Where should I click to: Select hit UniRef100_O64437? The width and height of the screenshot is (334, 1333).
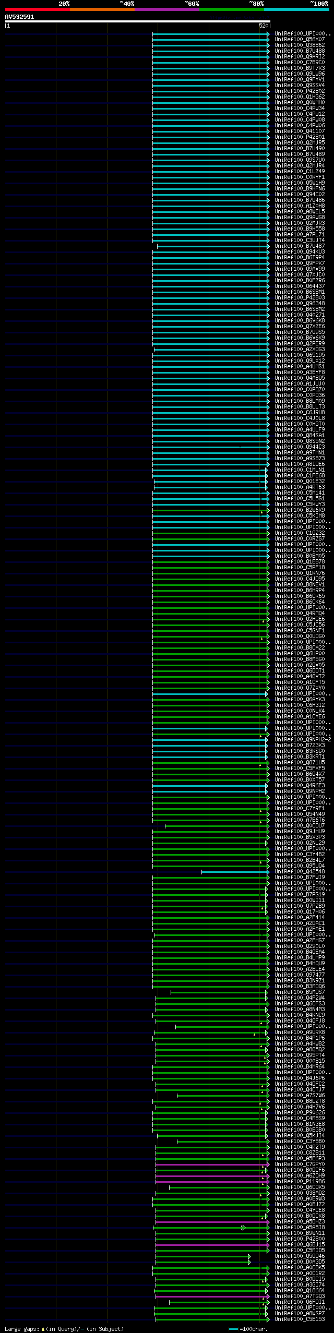[300, 286]
